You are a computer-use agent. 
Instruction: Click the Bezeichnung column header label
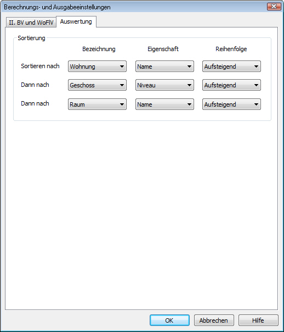(x=99, y=49)
